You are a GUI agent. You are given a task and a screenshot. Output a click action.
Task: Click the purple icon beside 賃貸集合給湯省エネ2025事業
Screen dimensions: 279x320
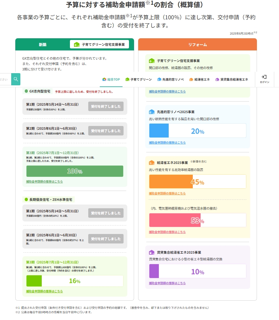tap(152, 252)
